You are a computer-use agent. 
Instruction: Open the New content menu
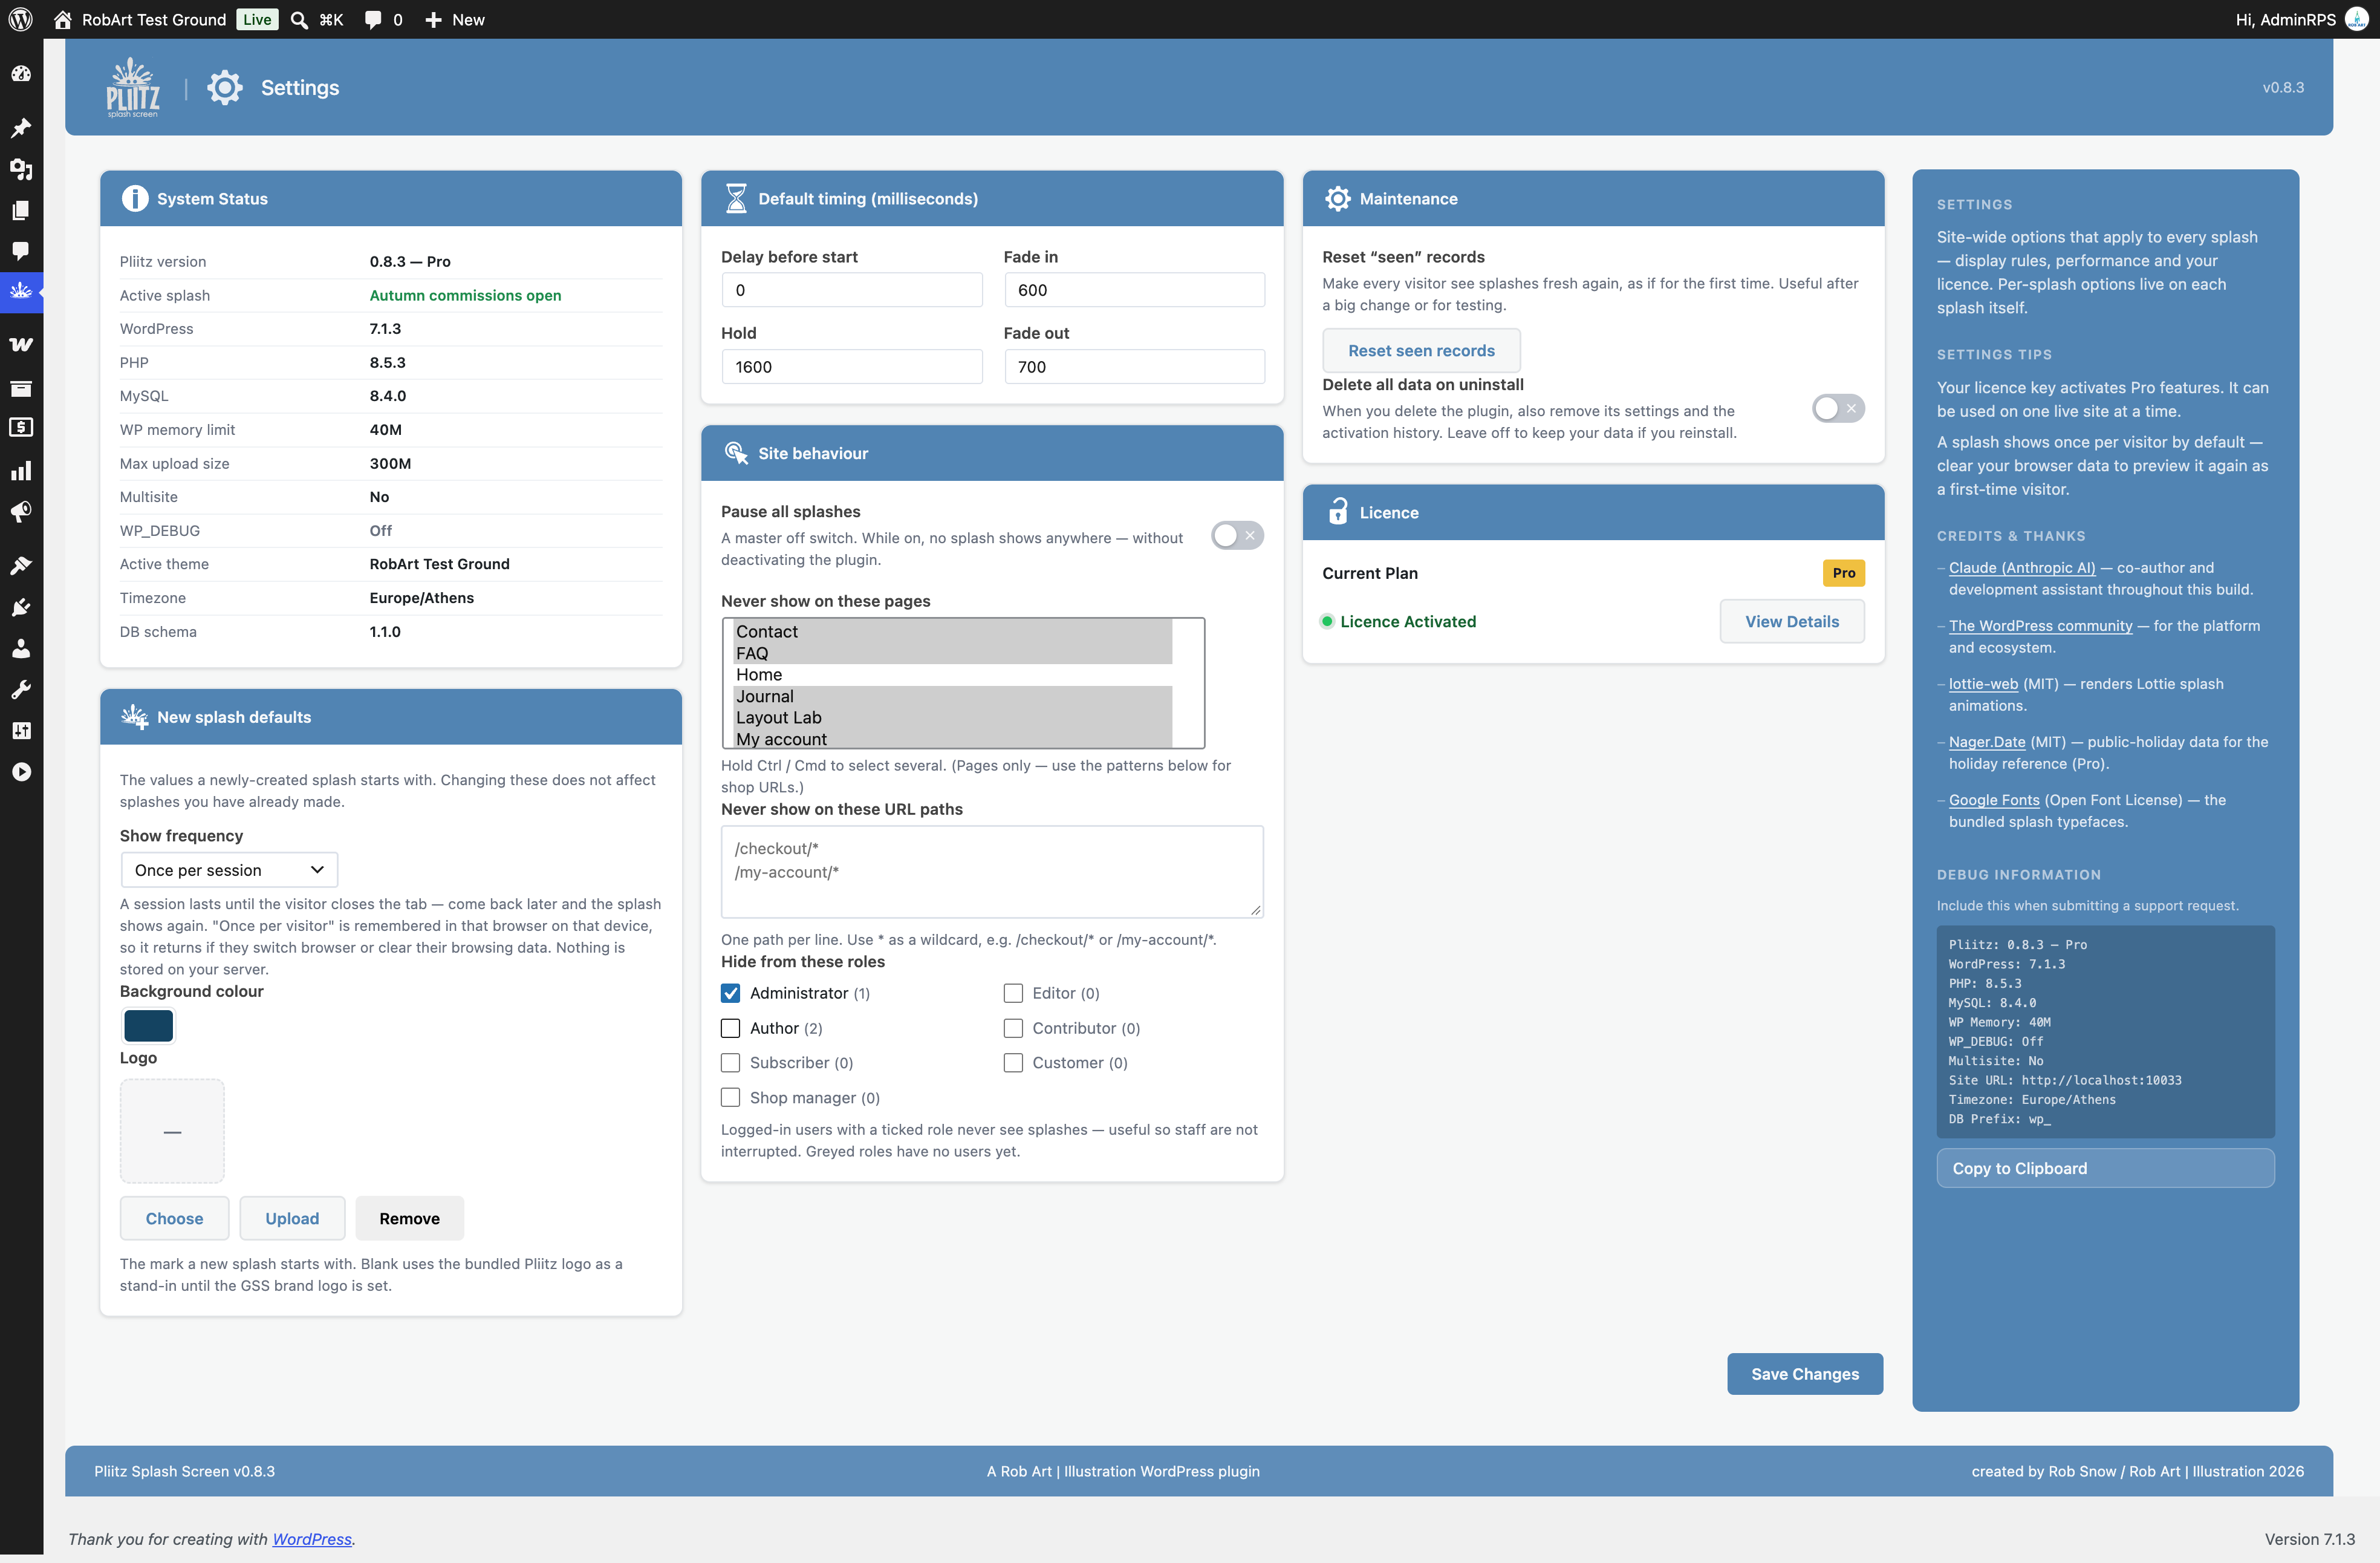[455, 19]
